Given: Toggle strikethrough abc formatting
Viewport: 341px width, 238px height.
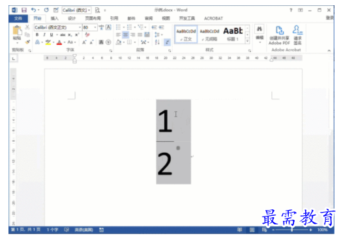Looking at the screenshot, I should (63, 34).
